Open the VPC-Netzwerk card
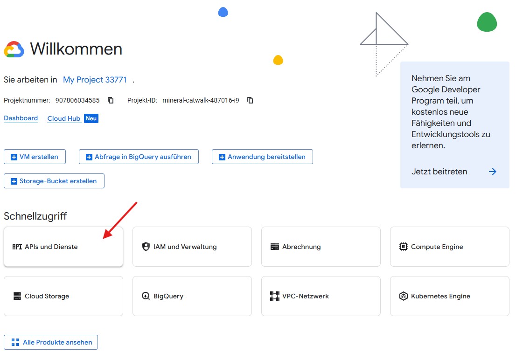Screen dimensions: 523x359 [x=321, y=296]
